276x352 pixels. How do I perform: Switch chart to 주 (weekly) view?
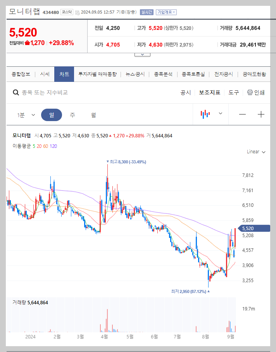(x=71, y=114)
